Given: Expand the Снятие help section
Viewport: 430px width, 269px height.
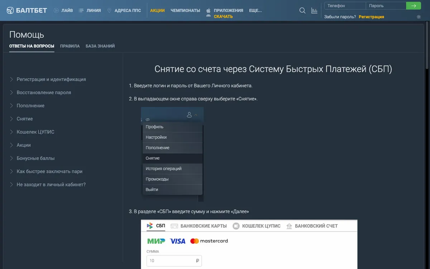Looking at the screenshot, I should [x=21, y=119].
